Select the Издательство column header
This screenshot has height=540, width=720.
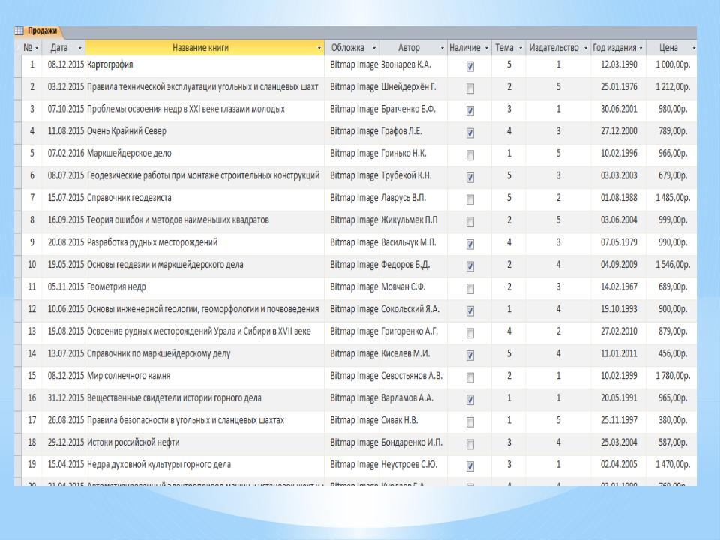click(x=558, y=48)
